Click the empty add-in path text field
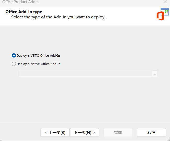Viewport: 170px width, 141px height. click(x=85, y=74)
